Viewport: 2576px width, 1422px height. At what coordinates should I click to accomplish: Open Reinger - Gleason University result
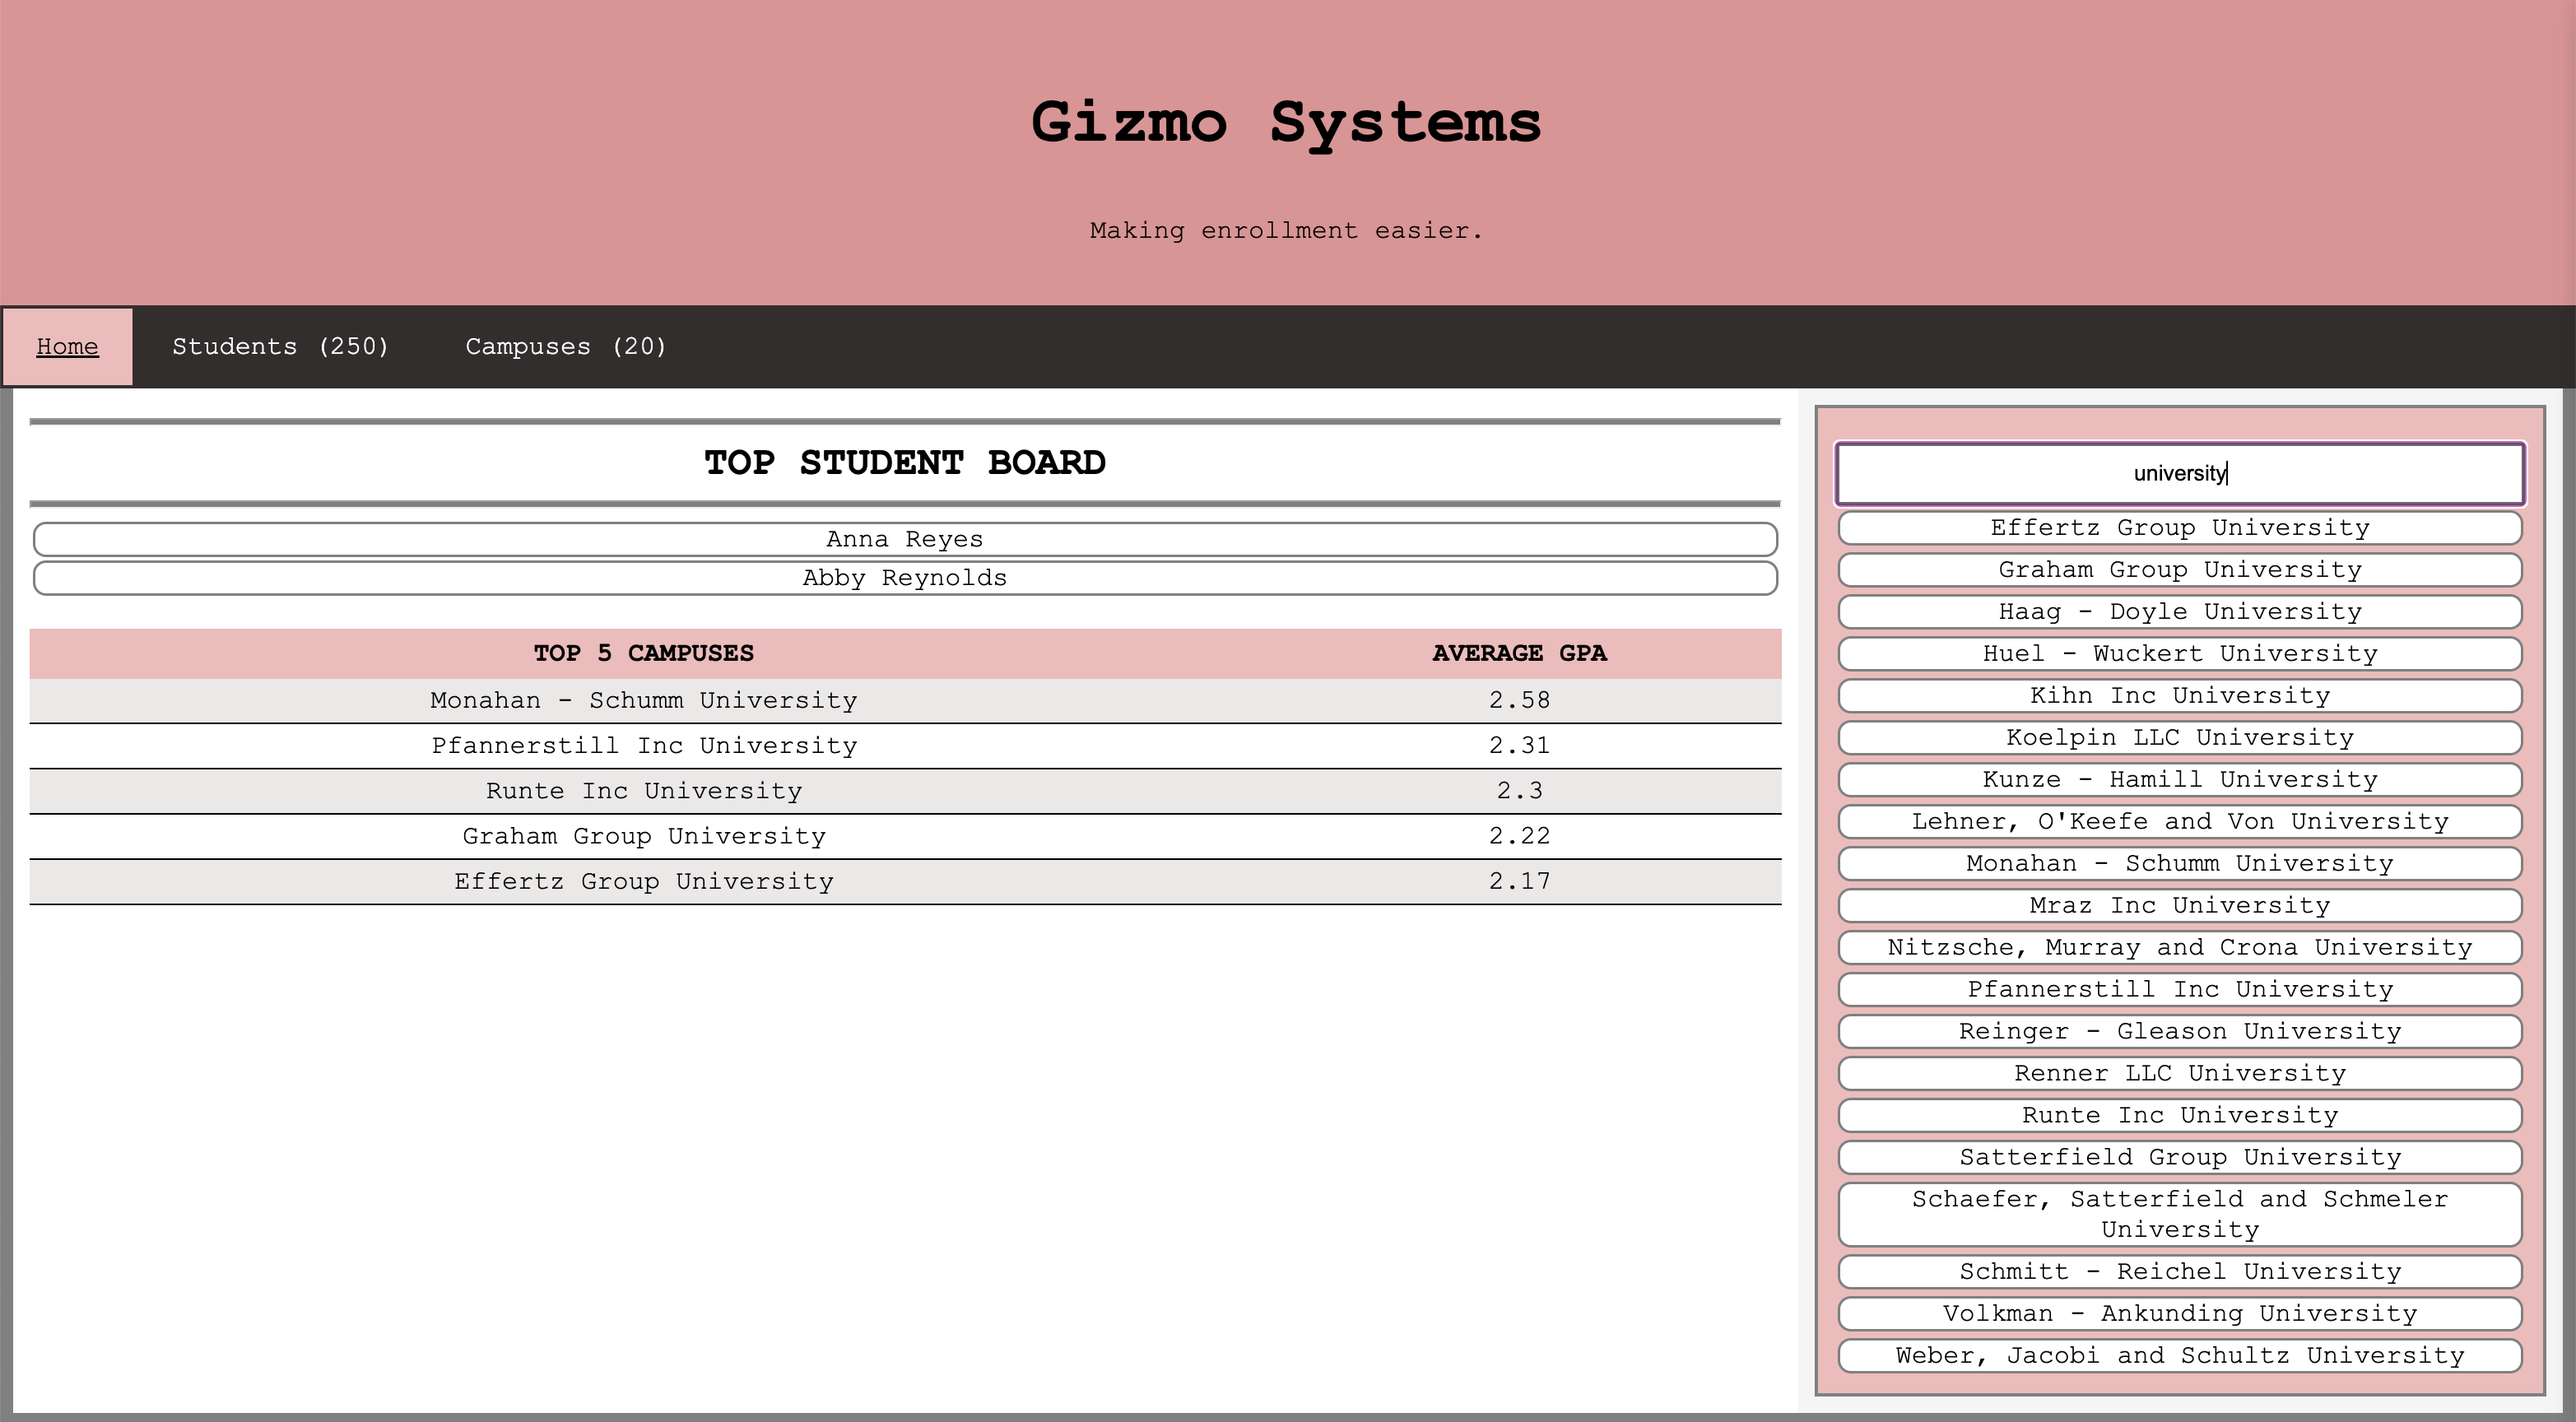[x=2179, y=1032]
